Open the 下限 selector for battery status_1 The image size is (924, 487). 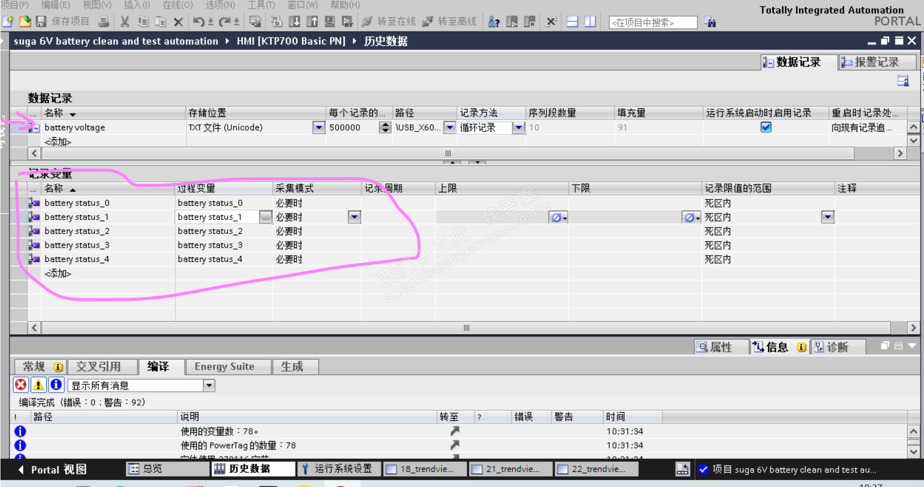click(x=691, y=217)
